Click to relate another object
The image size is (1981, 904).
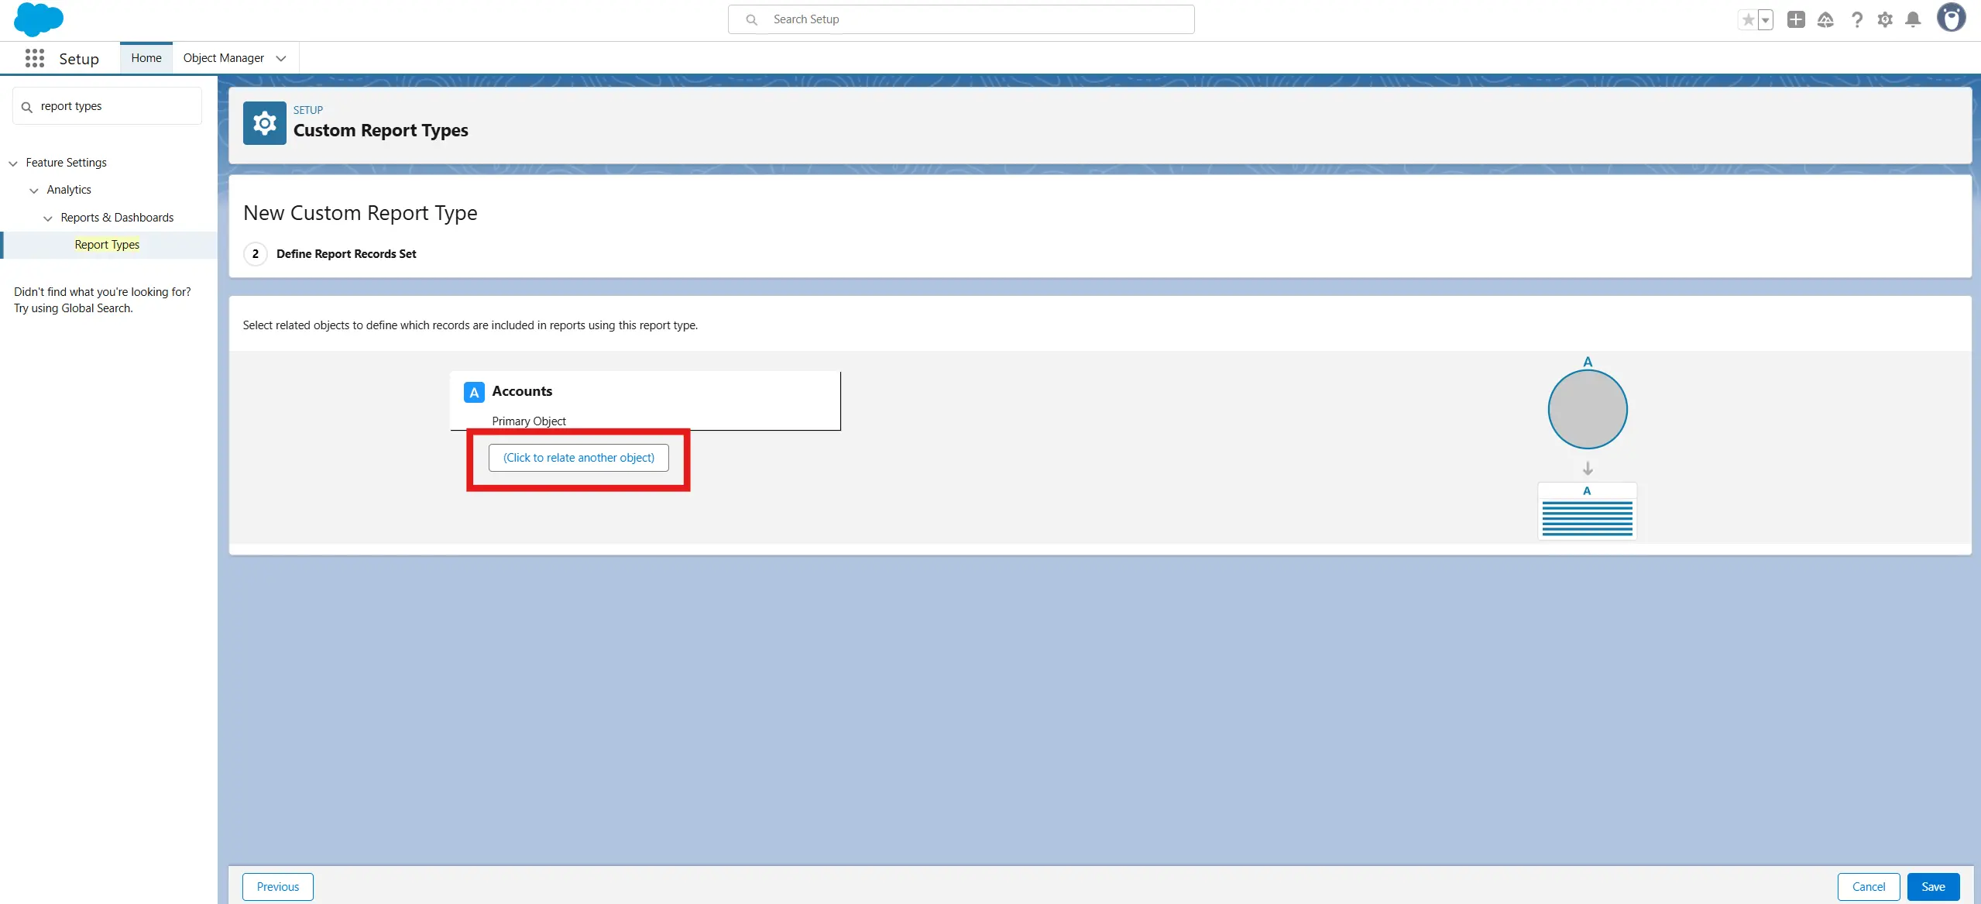[579, 458]
